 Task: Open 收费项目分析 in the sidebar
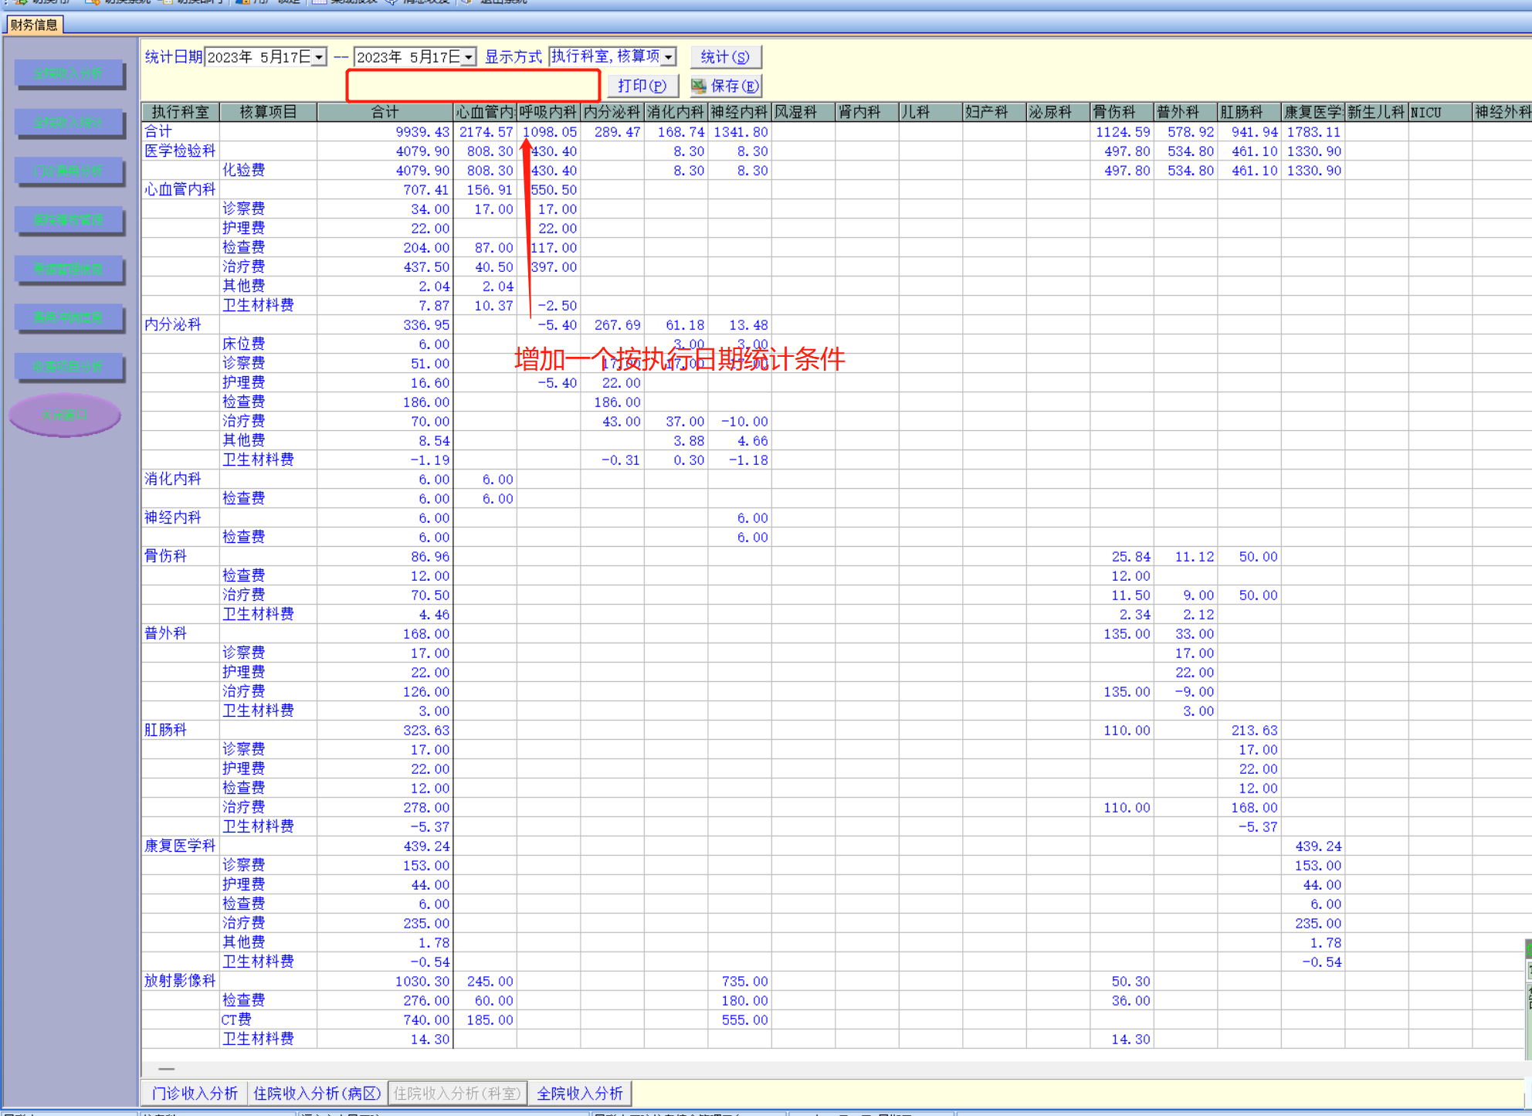69,366
